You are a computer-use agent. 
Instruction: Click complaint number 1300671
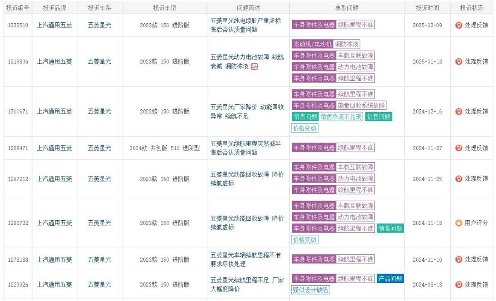point(18,111)
